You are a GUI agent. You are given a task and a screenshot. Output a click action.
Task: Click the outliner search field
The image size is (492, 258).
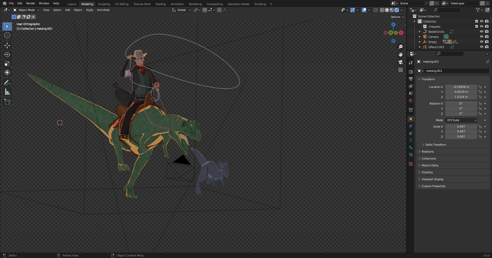(x=447, y=10)
